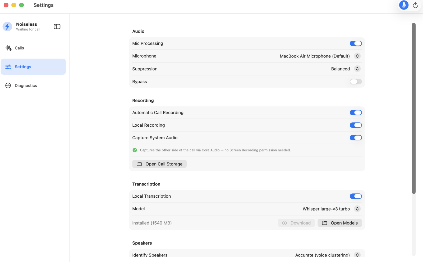Viewport: 423px width, 262px height.
Task: Open the Identify Speakers dropdown
Action: point(357,255)
